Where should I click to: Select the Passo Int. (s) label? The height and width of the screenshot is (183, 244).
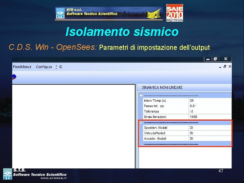click(x=154, y=106)
